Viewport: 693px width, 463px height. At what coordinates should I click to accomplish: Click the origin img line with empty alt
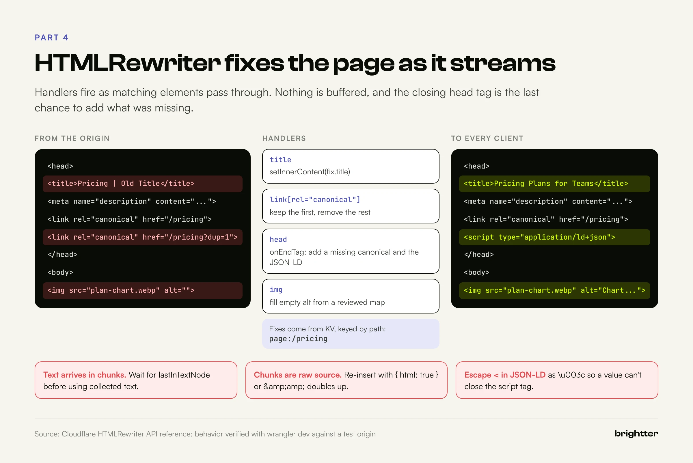pos(142,291)
